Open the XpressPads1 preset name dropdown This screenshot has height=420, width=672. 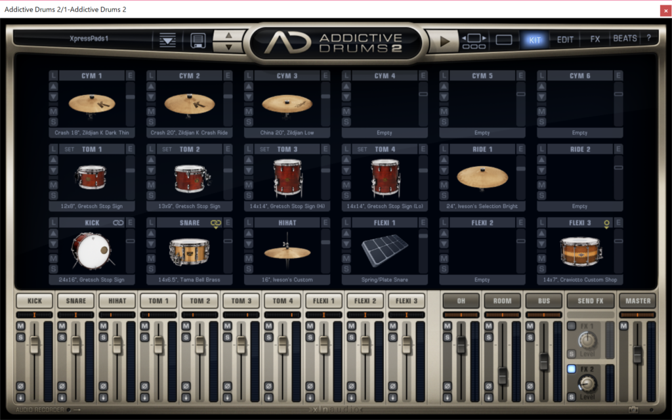tap(89, 39)
